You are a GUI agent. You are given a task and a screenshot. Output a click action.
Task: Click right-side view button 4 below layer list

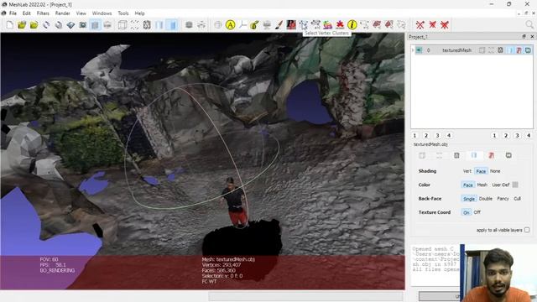tap(529, 135)
